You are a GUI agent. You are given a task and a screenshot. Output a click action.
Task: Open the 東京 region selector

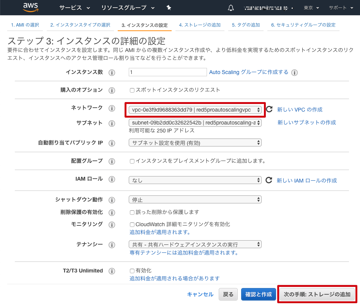pos(311,8)
